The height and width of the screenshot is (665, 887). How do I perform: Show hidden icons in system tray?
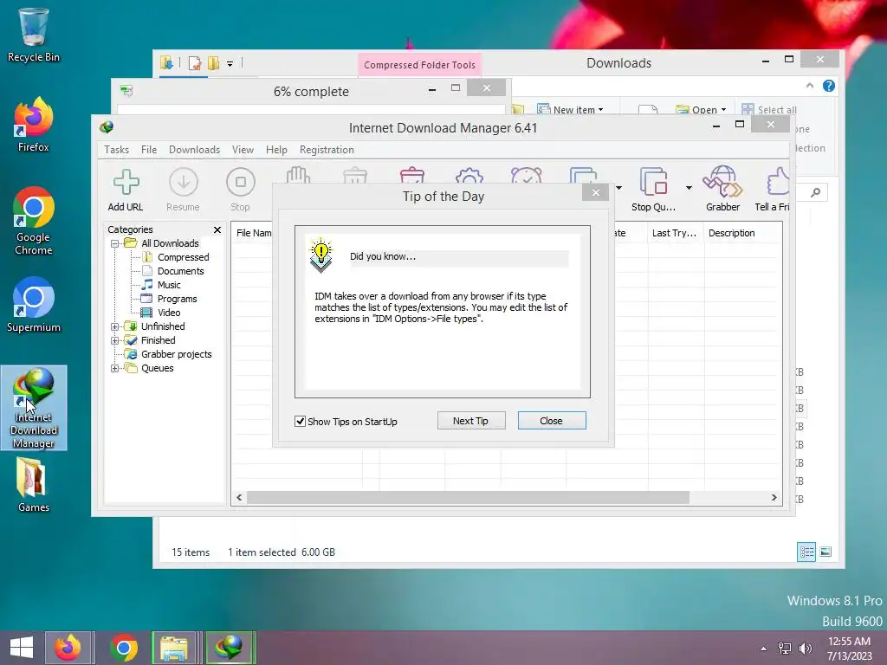point(764,649)
